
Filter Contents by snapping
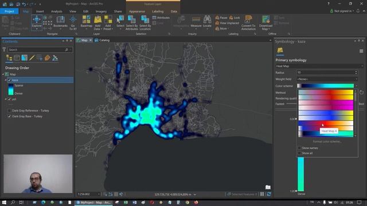[x=40, y=58]
